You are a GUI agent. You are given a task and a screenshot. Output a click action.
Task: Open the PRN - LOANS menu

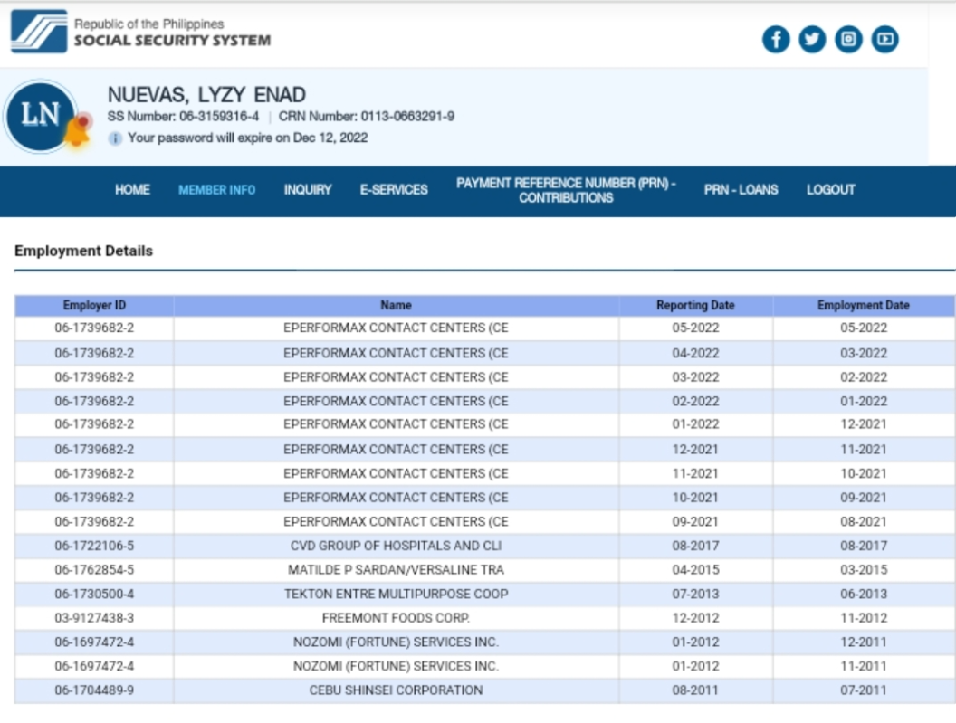[x=741, y=190]
